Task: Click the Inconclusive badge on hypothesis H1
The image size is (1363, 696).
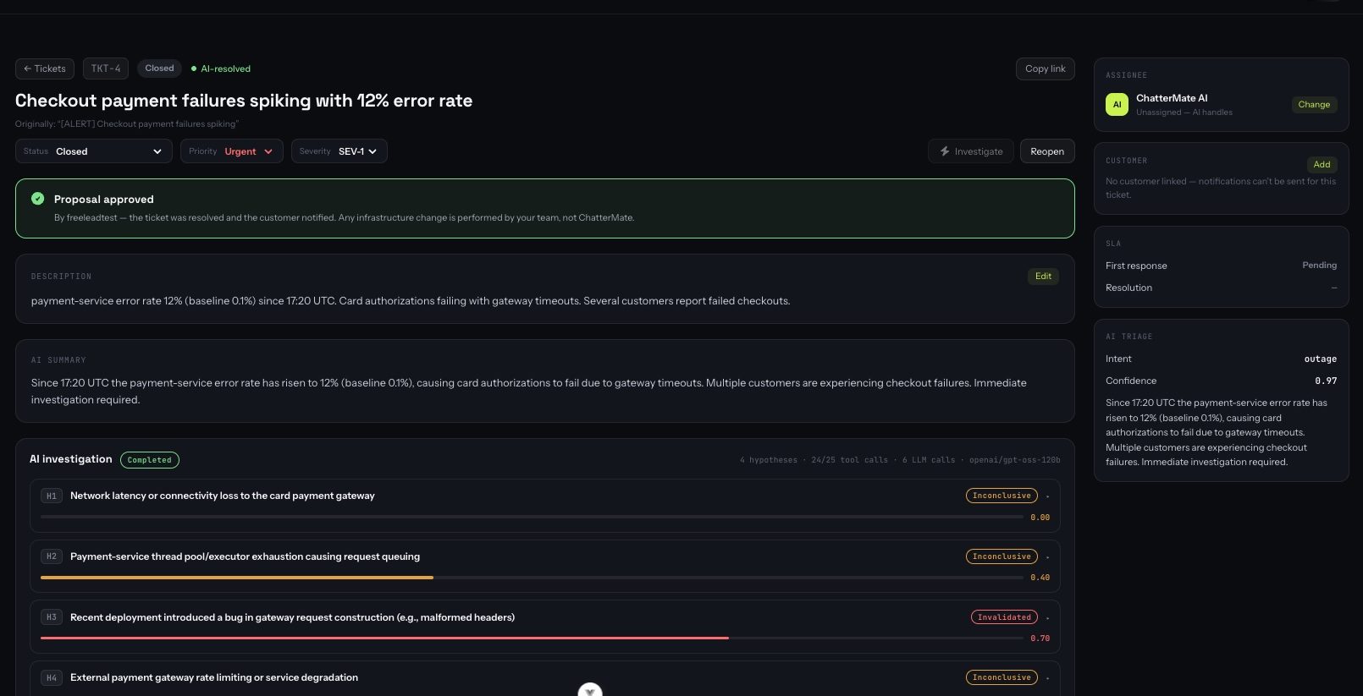Action: pyautogui.click(x=1002, y=496)
